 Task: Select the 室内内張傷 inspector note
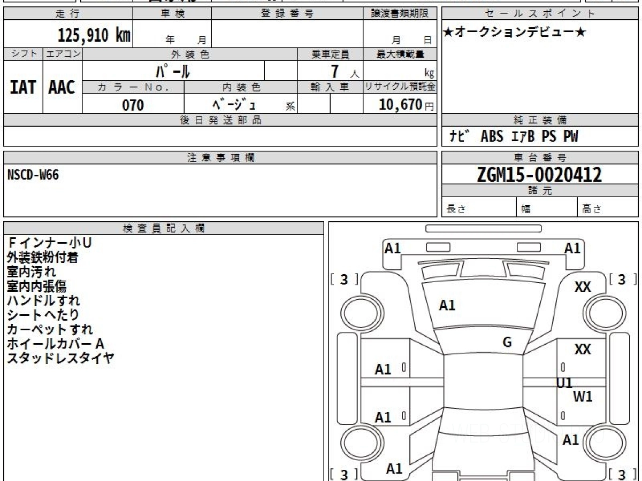pos(36,286)
